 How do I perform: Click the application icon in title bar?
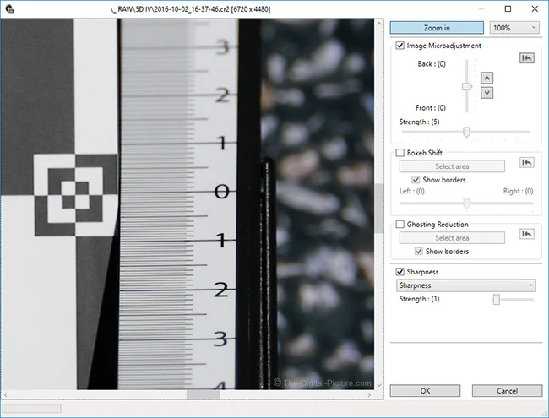10,8
